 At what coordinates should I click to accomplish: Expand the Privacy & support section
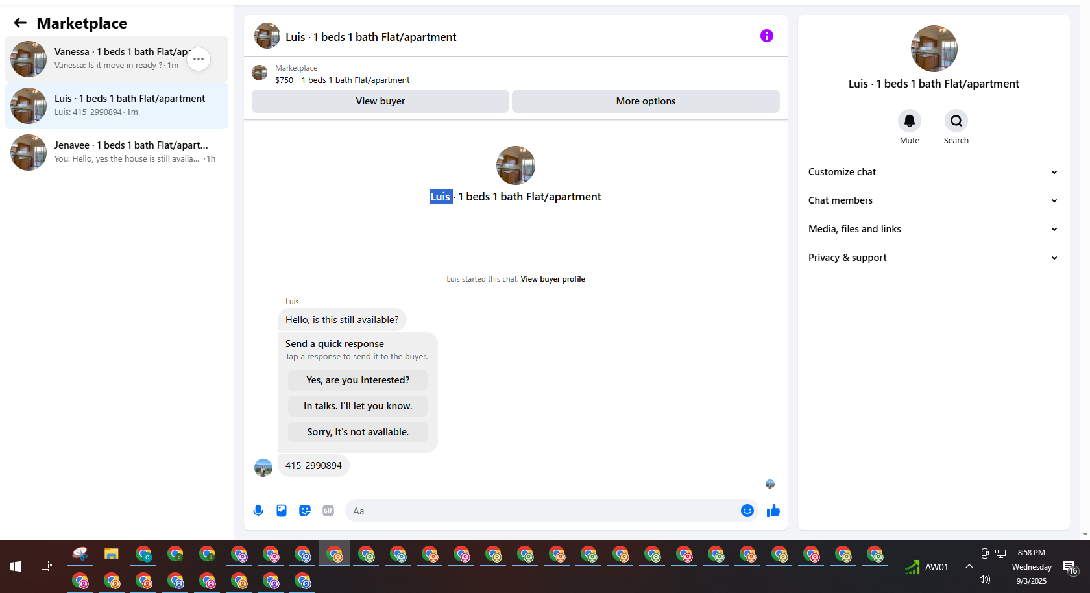pos(934,258)
